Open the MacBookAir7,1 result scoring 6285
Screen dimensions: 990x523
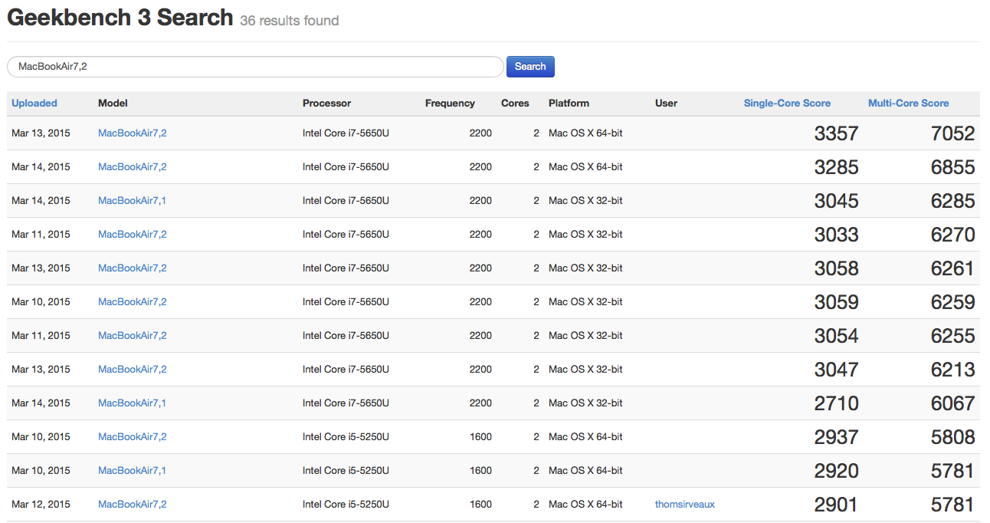pos(132,200)
